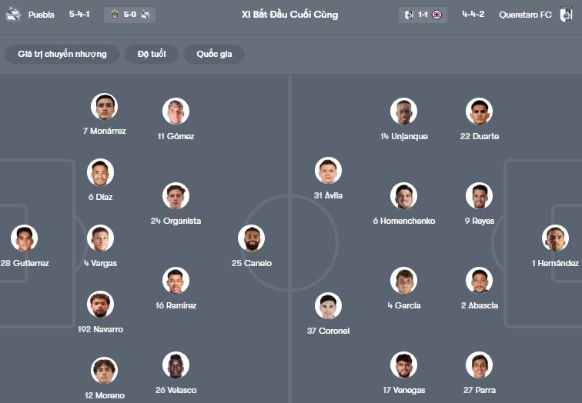The width and height of the screenshot is (582, 403).
Task: Click the 7 Monárrez name label
Action: (x=104, y=131)
